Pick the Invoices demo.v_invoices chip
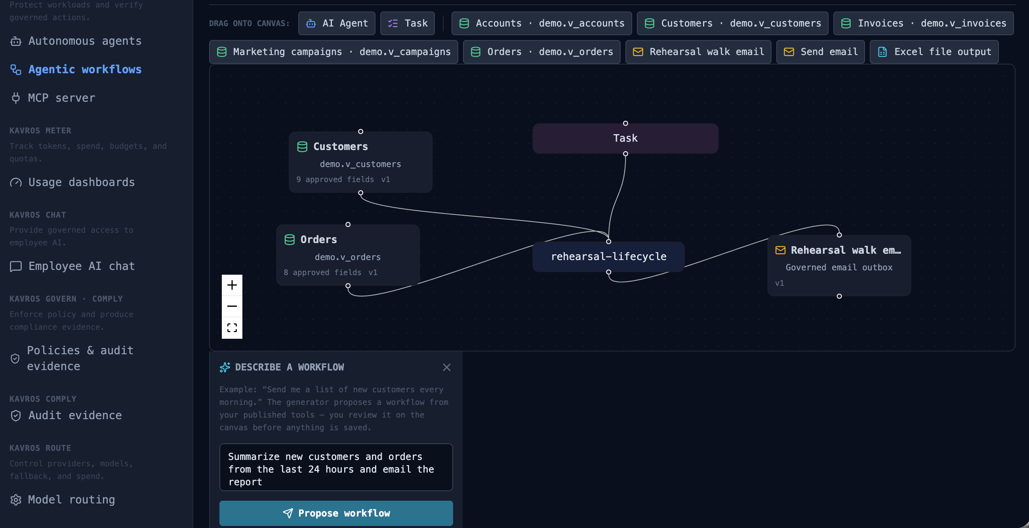1029x528 pixels. (924, 23)
